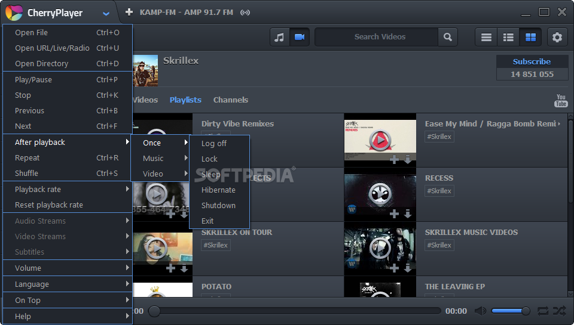
Task: Choose Log off after playback
Action: point(219,144)
